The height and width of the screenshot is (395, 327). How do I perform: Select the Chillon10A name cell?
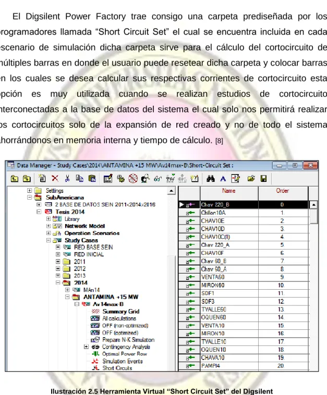click(229, 213)
